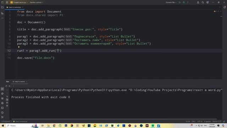Close the текст в word run tab
Viewport: 227px width, 128px height.
(x=26, y=81)
